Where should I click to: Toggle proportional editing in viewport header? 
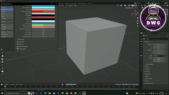pyautogui.click(x=75, y=5)
